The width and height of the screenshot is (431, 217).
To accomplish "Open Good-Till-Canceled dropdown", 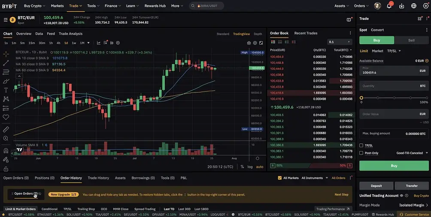I will click(x=412, y=153).
